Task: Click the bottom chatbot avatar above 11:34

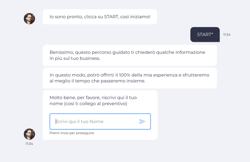Action: click(29, 134)
